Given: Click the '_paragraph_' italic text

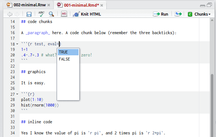Looking at the screenshot, I should pyautogui.click(x=38, y=33).
